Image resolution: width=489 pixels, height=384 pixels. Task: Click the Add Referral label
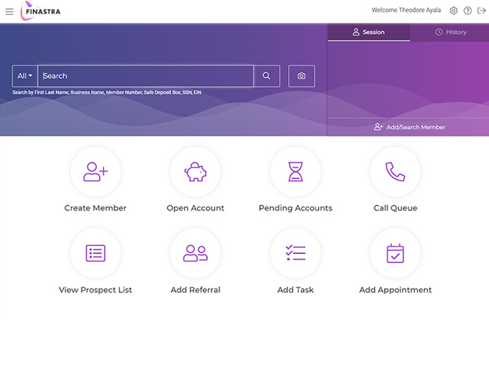[x=196, y=290]
